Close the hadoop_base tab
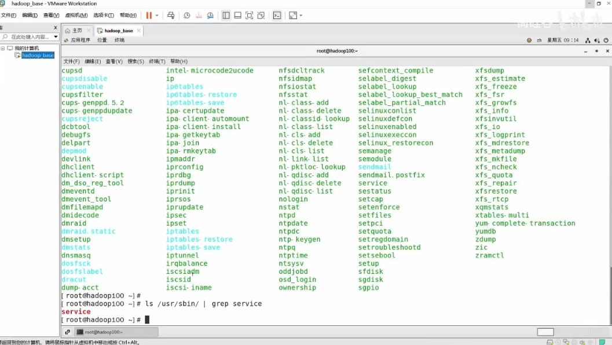Viewport: 612px width, 345px height. coord(138,31)
